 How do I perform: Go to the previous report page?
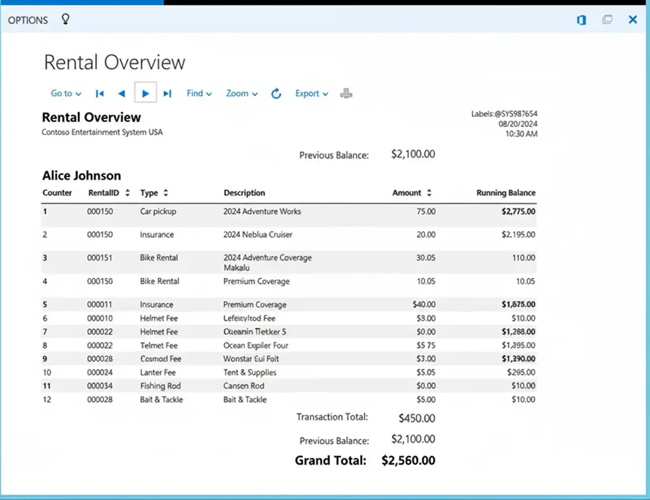(121, 94)
